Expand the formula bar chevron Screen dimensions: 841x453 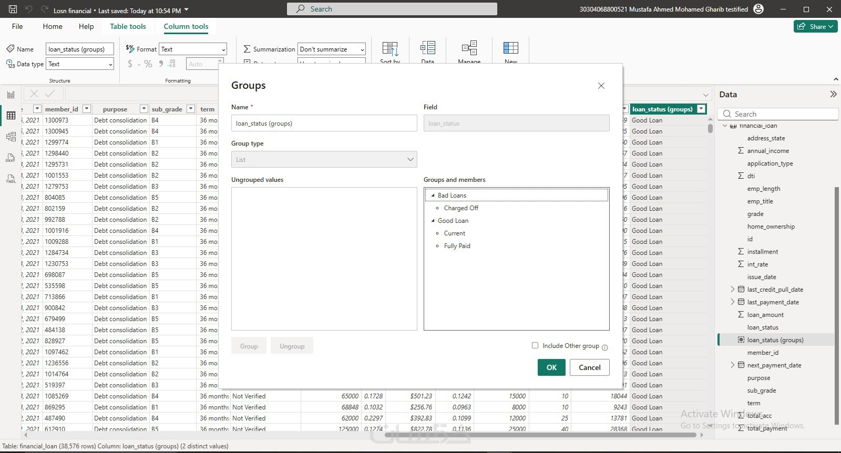pos(705,95)
